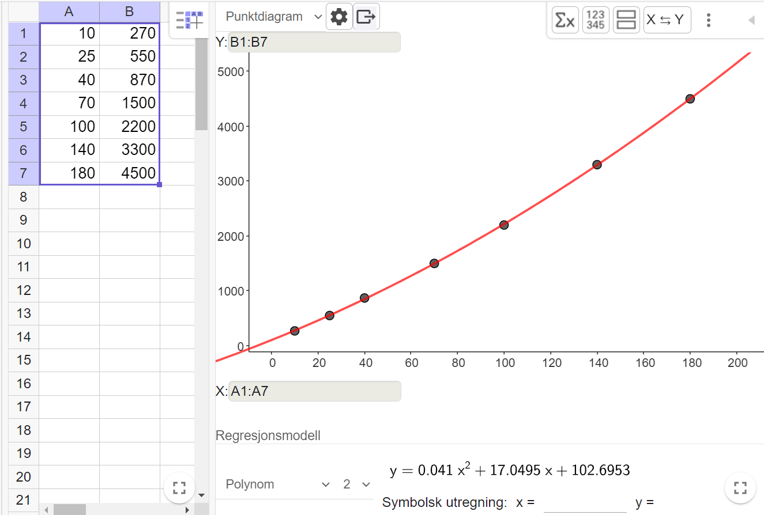Swap axes with X ⇆ Y button

[667, 20]
